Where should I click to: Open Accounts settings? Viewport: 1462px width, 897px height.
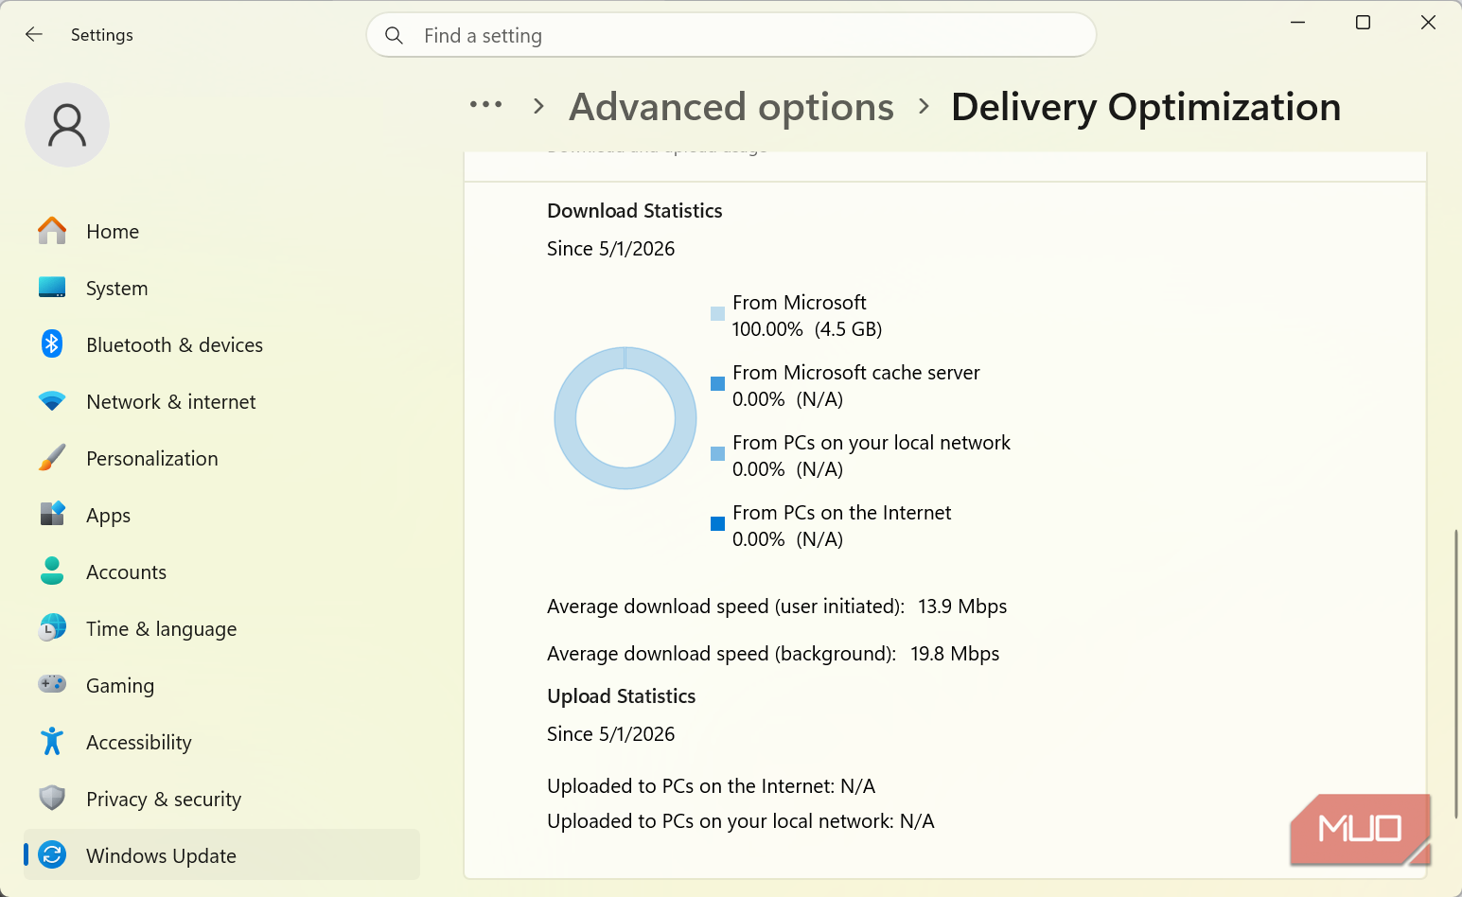point(221,572)
